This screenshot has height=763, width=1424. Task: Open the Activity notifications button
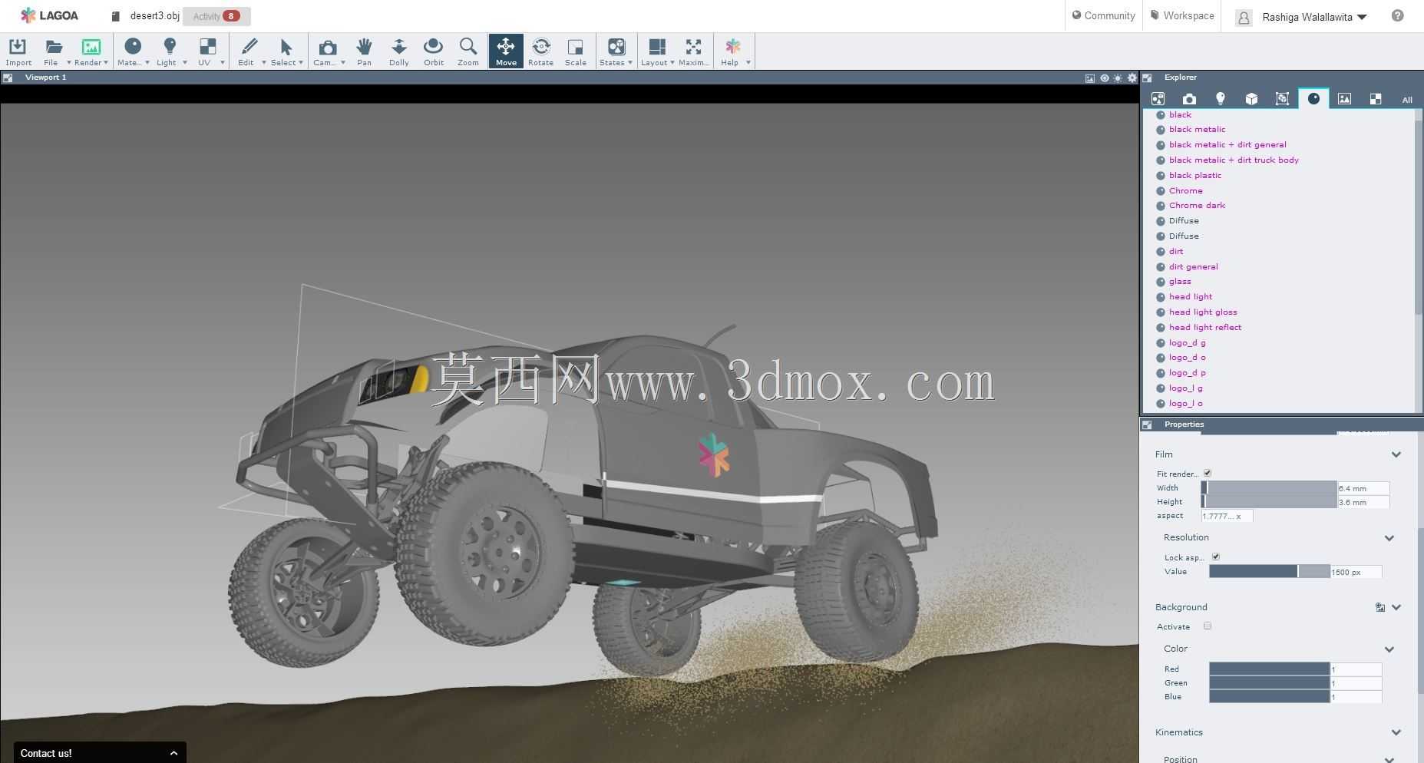[x=216, y=16]
